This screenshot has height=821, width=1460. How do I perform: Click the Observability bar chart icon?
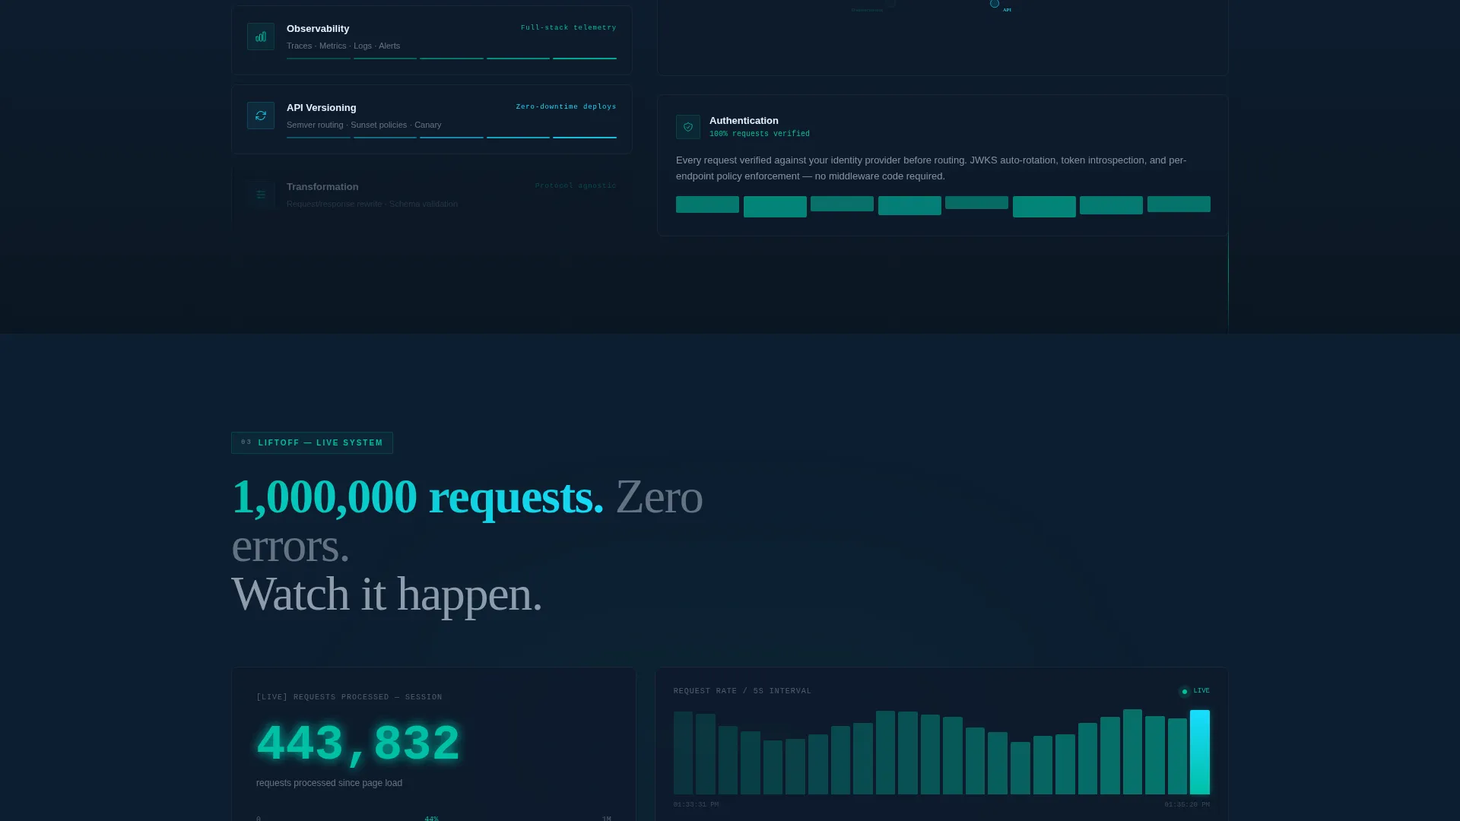click(261, 36)
